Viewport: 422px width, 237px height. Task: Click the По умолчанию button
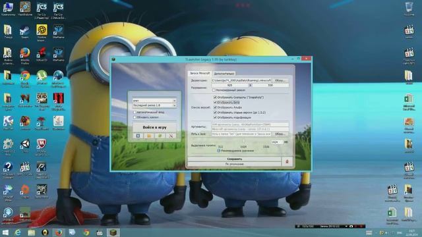pyautogui.click(x=235, y=164)
